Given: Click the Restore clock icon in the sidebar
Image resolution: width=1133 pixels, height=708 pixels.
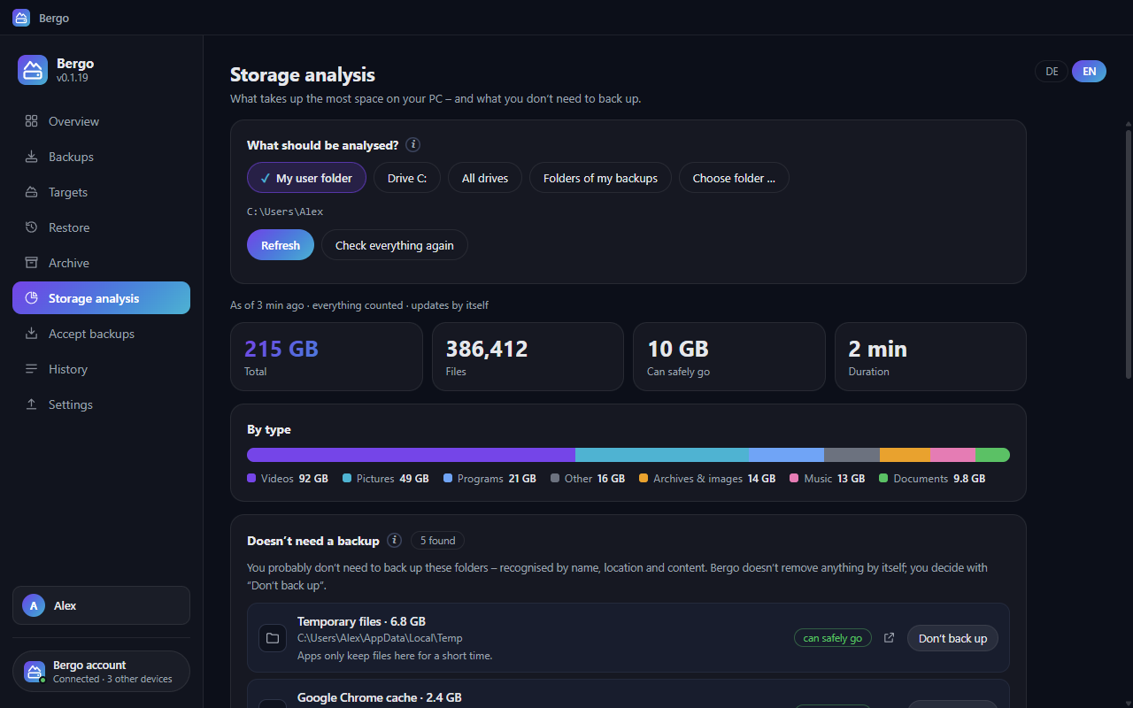Looking at the screenshot, I should 32,227.
